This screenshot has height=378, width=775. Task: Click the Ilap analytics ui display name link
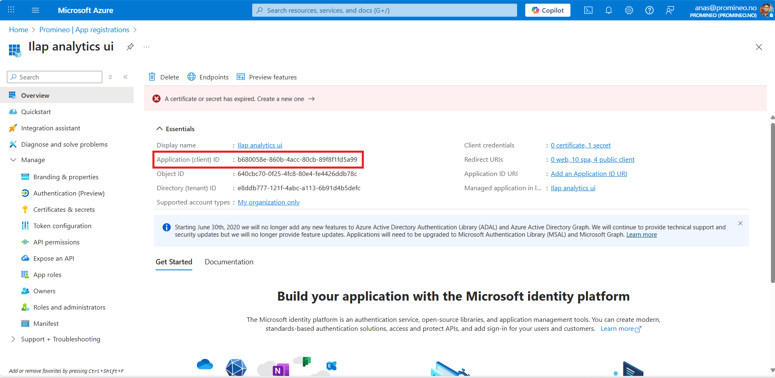[x=260, y=145]
